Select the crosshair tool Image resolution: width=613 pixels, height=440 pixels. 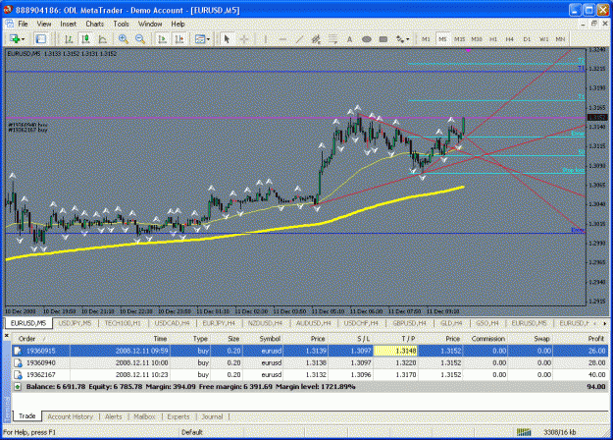244,39
